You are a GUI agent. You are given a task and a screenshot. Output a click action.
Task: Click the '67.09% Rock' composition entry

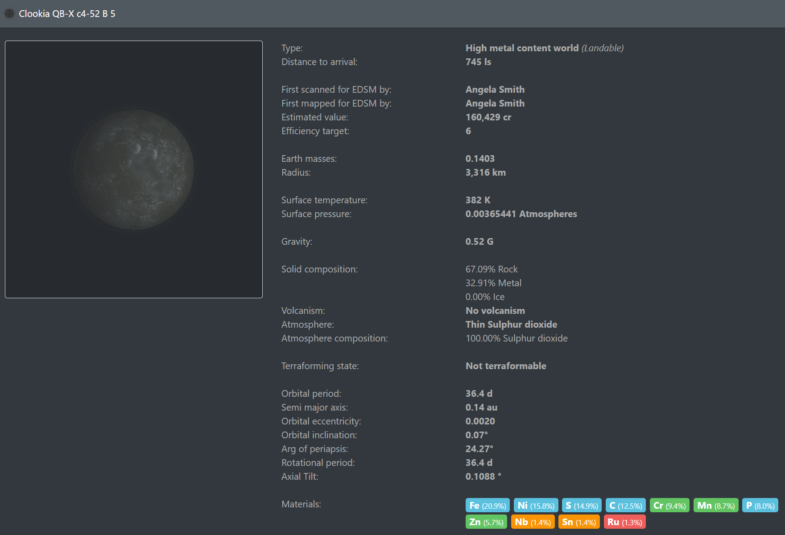click(x=492, y=269)
